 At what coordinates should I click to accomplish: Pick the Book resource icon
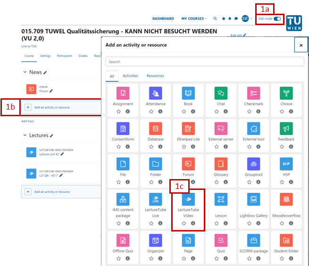(x=188, y=93)
